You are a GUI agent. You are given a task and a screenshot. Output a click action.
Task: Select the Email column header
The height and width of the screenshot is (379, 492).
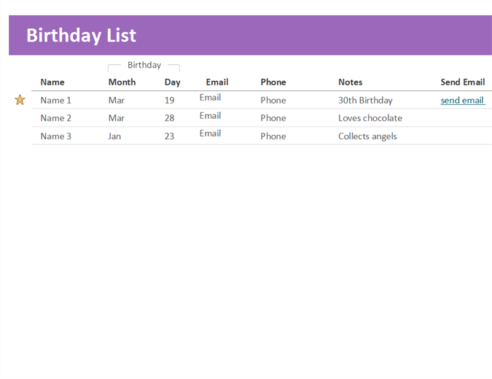point(216,82)
